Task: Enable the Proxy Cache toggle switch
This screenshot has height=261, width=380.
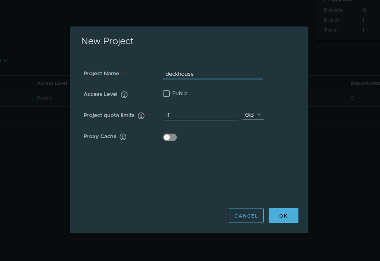Action: point(170,136)
